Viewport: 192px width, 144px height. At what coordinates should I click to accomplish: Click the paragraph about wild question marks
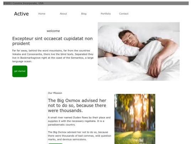pyautogui.click(x=80, y=136)
